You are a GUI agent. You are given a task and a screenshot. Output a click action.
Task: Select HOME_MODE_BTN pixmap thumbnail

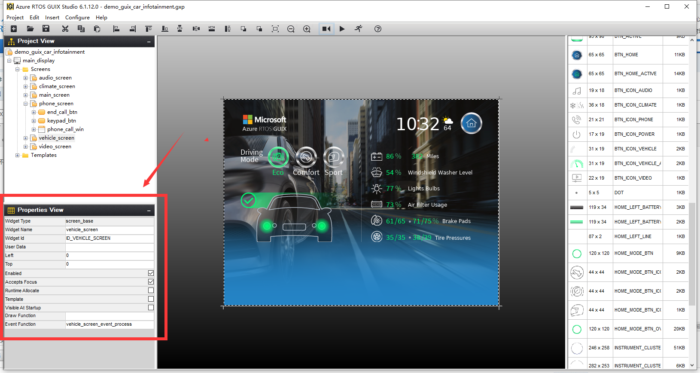tap(577, 254)
